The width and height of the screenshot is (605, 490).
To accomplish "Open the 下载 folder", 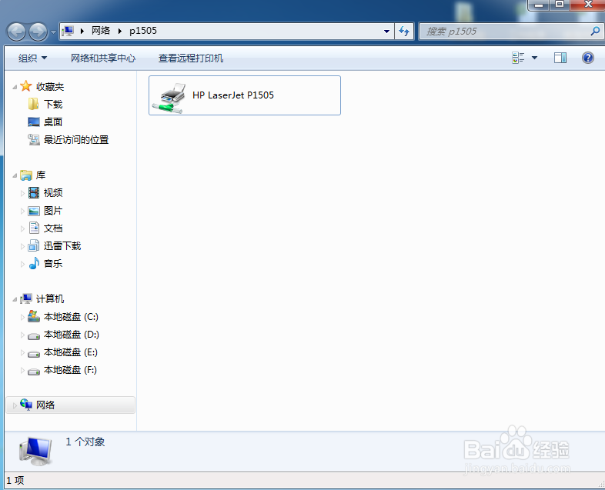I will tap(53, 104).
